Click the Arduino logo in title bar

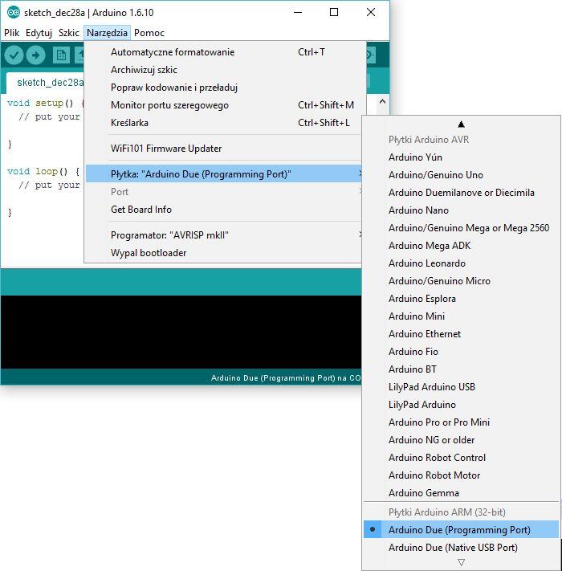coord(14,13)
